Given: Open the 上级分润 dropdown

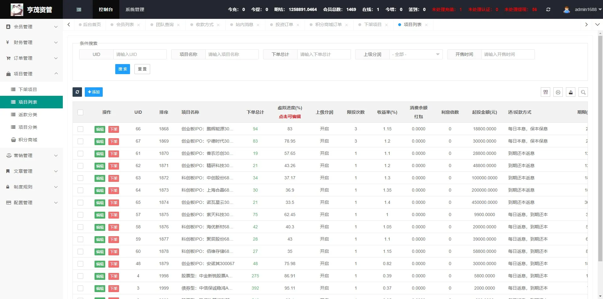Looking at the screenshot, I should coord(416,54).
